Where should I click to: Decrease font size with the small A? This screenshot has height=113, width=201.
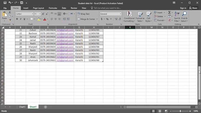(x=47, y=14)
